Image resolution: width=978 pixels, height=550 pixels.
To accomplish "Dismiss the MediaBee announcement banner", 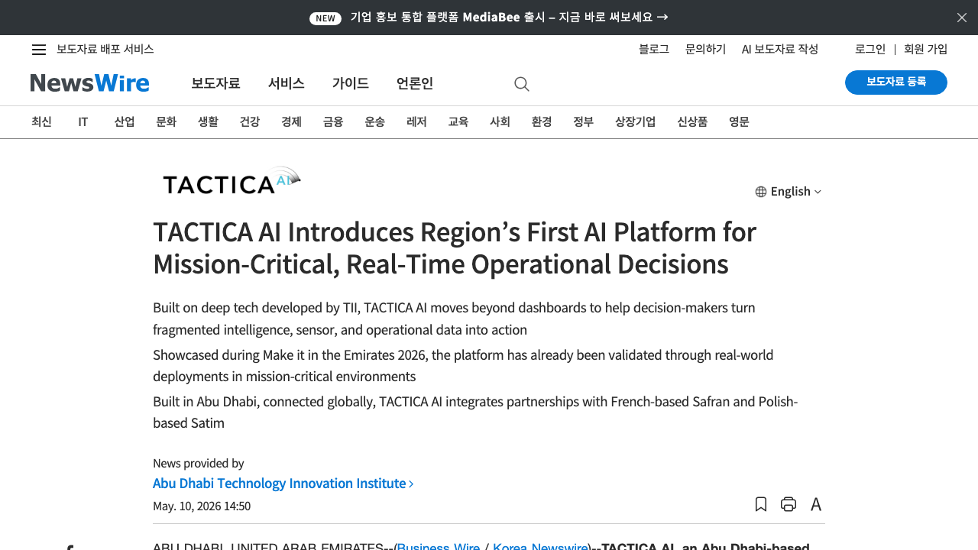I will (962, 18).
